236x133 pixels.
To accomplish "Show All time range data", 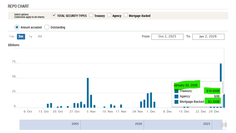I will (40, 36).
